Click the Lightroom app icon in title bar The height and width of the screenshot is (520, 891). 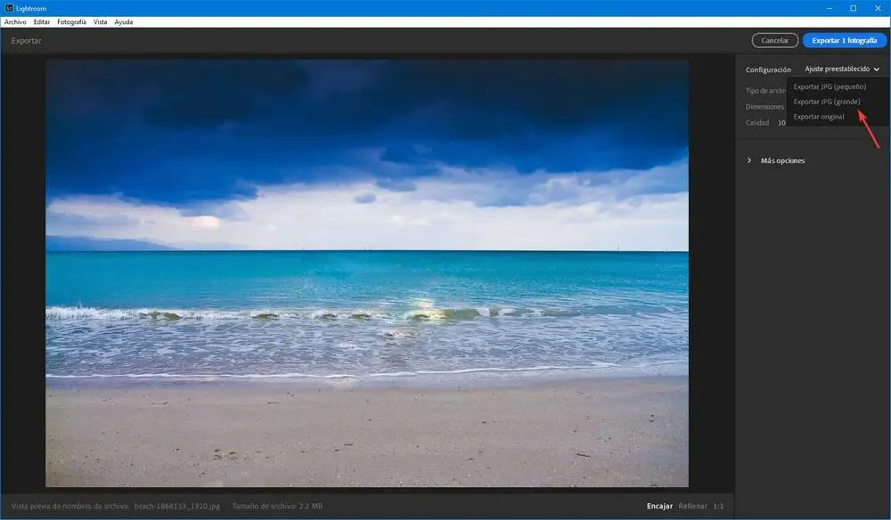click(x=9, y=8)
